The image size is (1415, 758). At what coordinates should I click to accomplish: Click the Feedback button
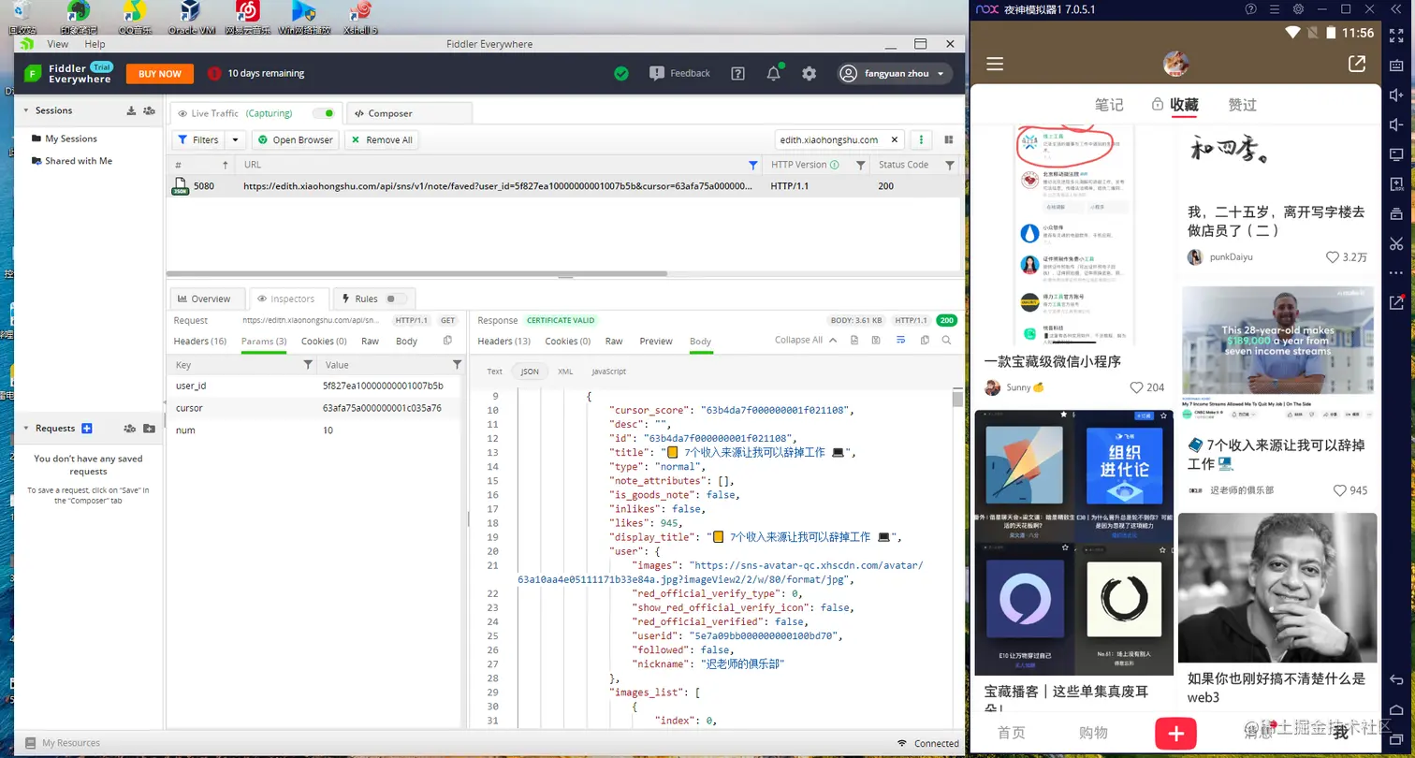click(679, 73)
